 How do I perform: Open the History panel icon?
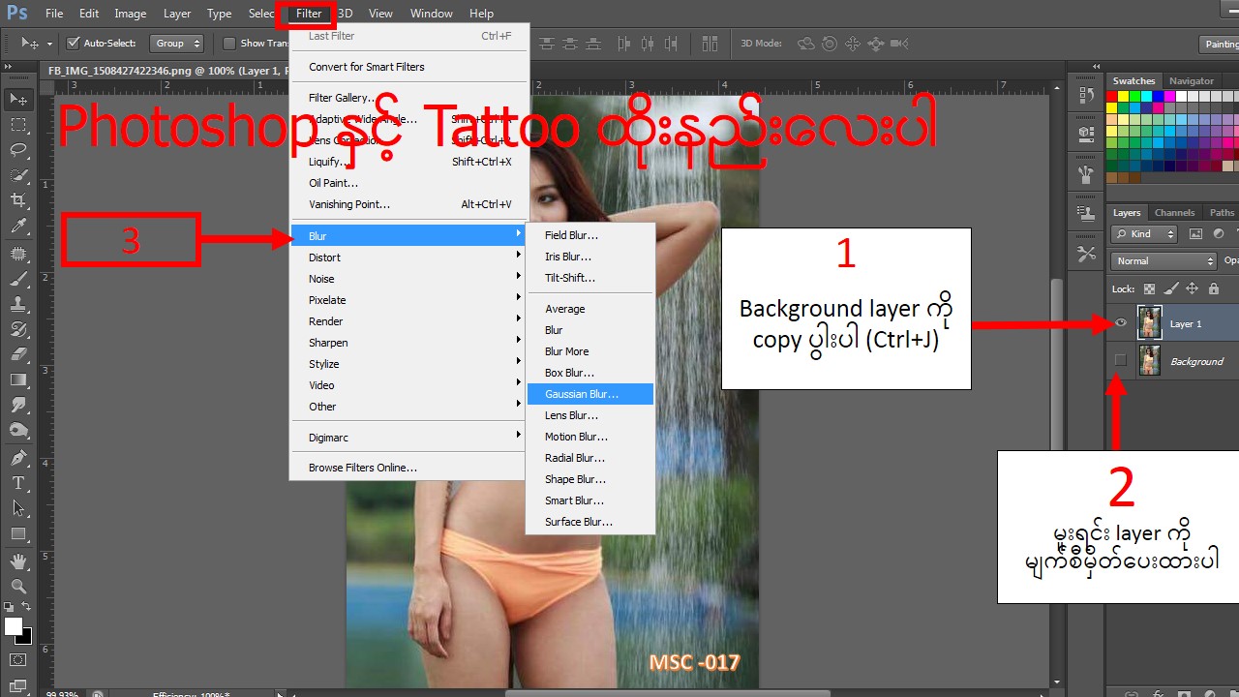pos(1085,95)
